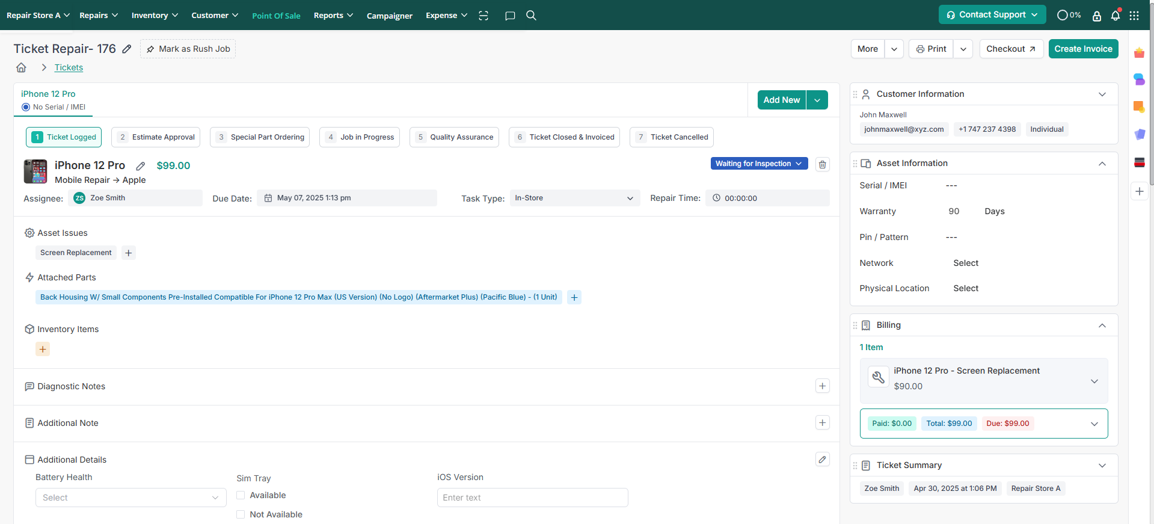Click the search magnifier icon

pos(531,15)
